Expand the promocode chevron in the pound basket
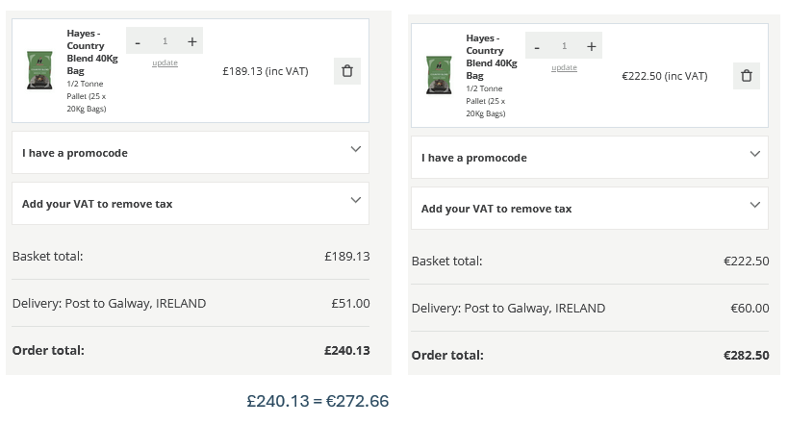Screen dimensions: 788x424 click(x=355, y=150)
